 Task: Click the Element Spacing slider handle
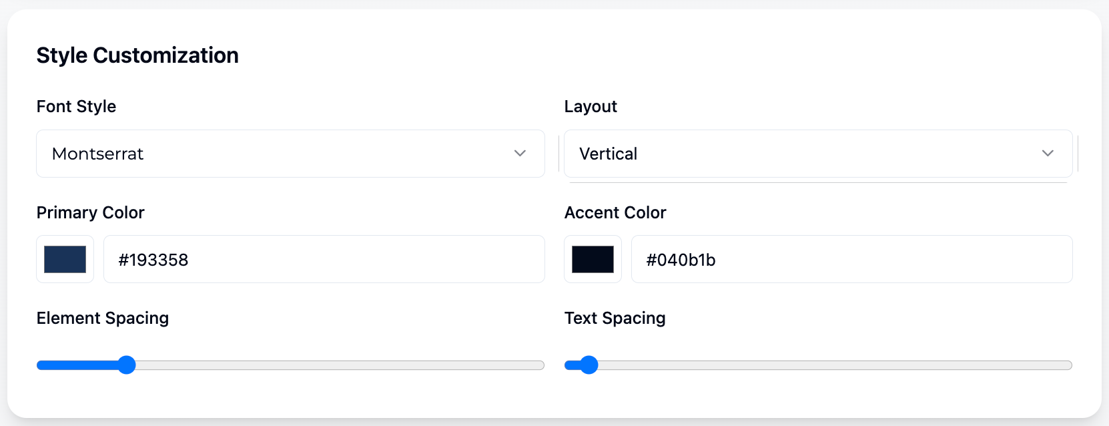tap(127, 365)
